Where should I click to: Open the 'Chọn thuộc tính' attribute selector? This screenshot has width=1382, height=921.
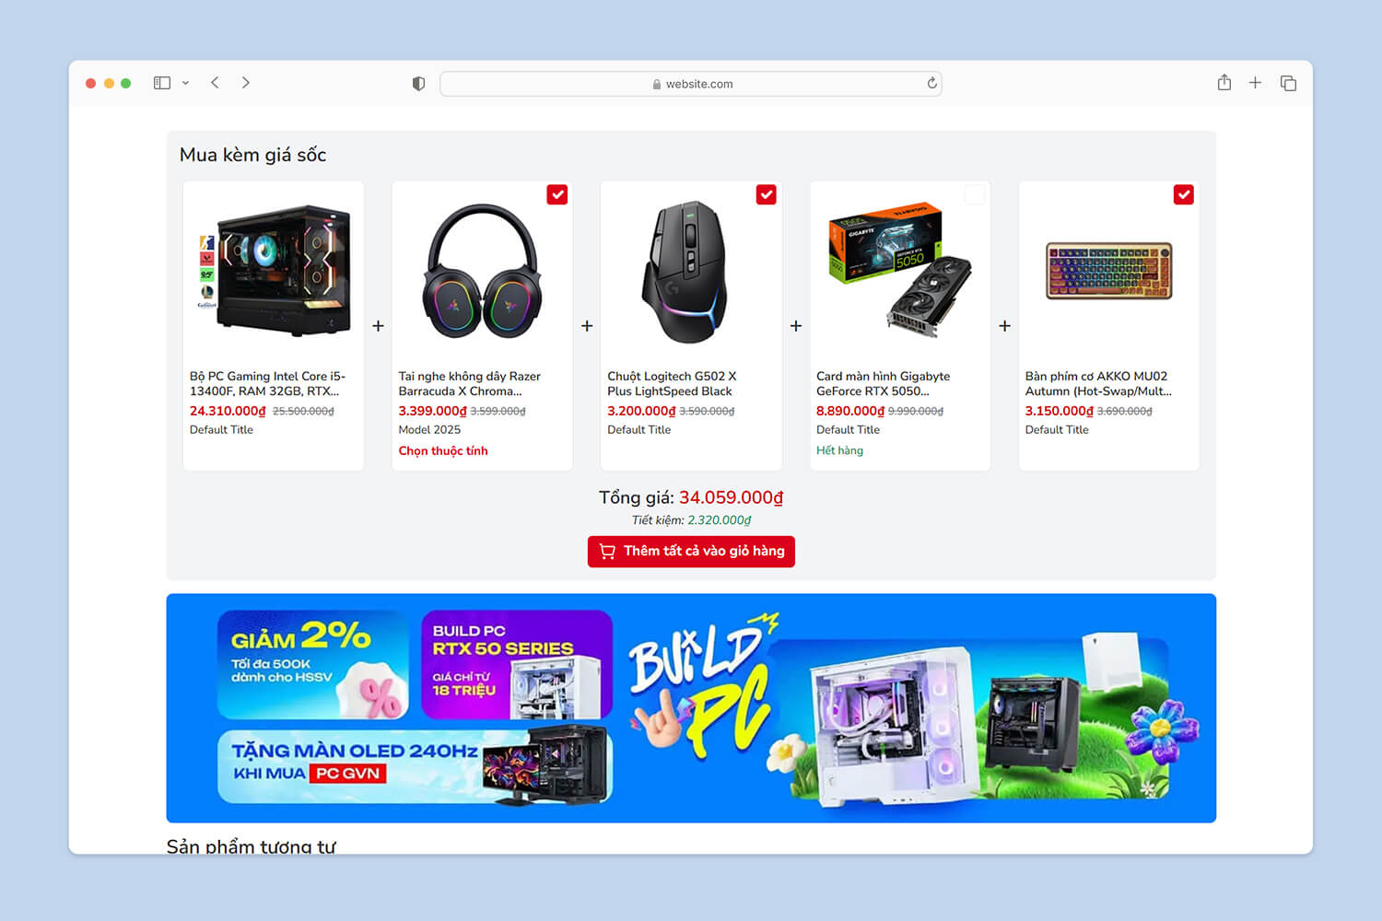point(443,450)
